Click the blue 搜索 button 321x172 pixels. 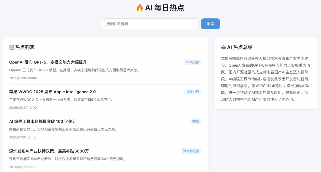pos(210,24)
